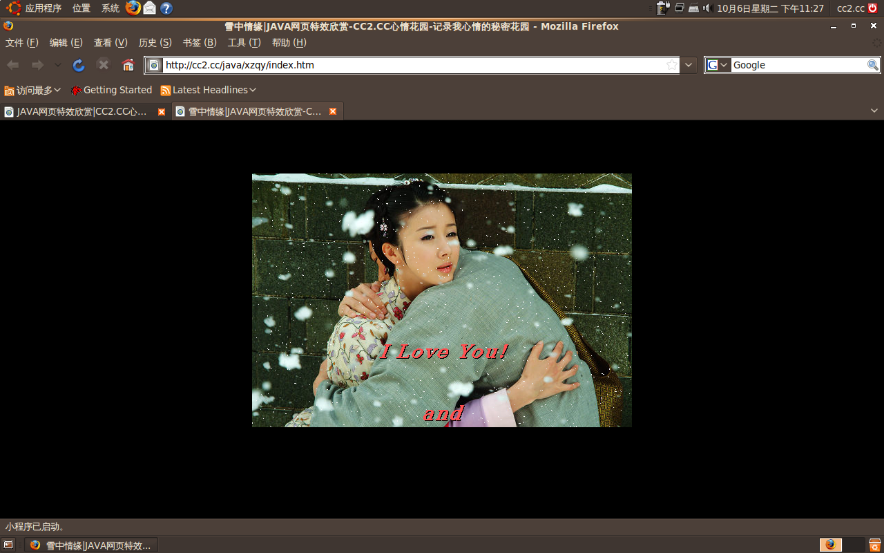This screenshot has width=884, height=553.
Task: Open the 工具 (T) menu
Action: click(x=244, y=43)
